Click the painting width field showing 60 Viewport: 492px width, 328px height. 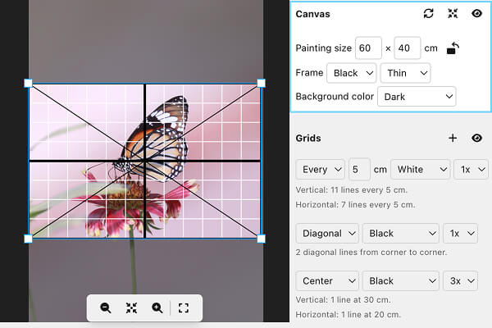pos(368,48)
